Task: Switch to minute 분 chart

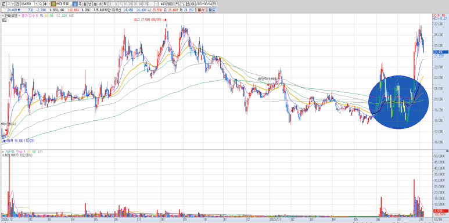Action: [x=95, y=4]
